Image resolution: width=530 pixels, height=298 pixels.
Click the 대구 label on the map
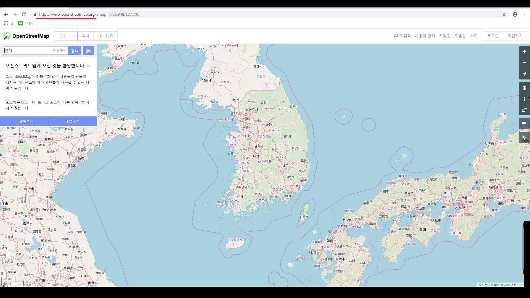(285, 166)
